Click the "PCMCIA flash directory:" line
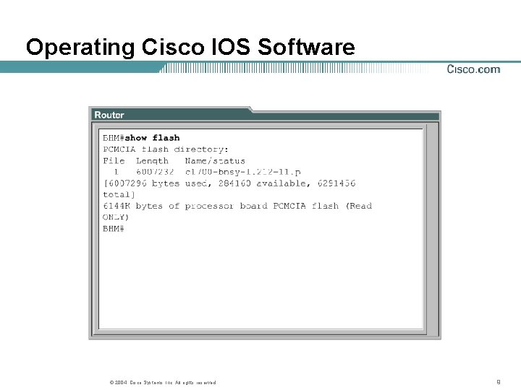The width and height of the screenshot is (521, 390). click(x=166, y=149)
